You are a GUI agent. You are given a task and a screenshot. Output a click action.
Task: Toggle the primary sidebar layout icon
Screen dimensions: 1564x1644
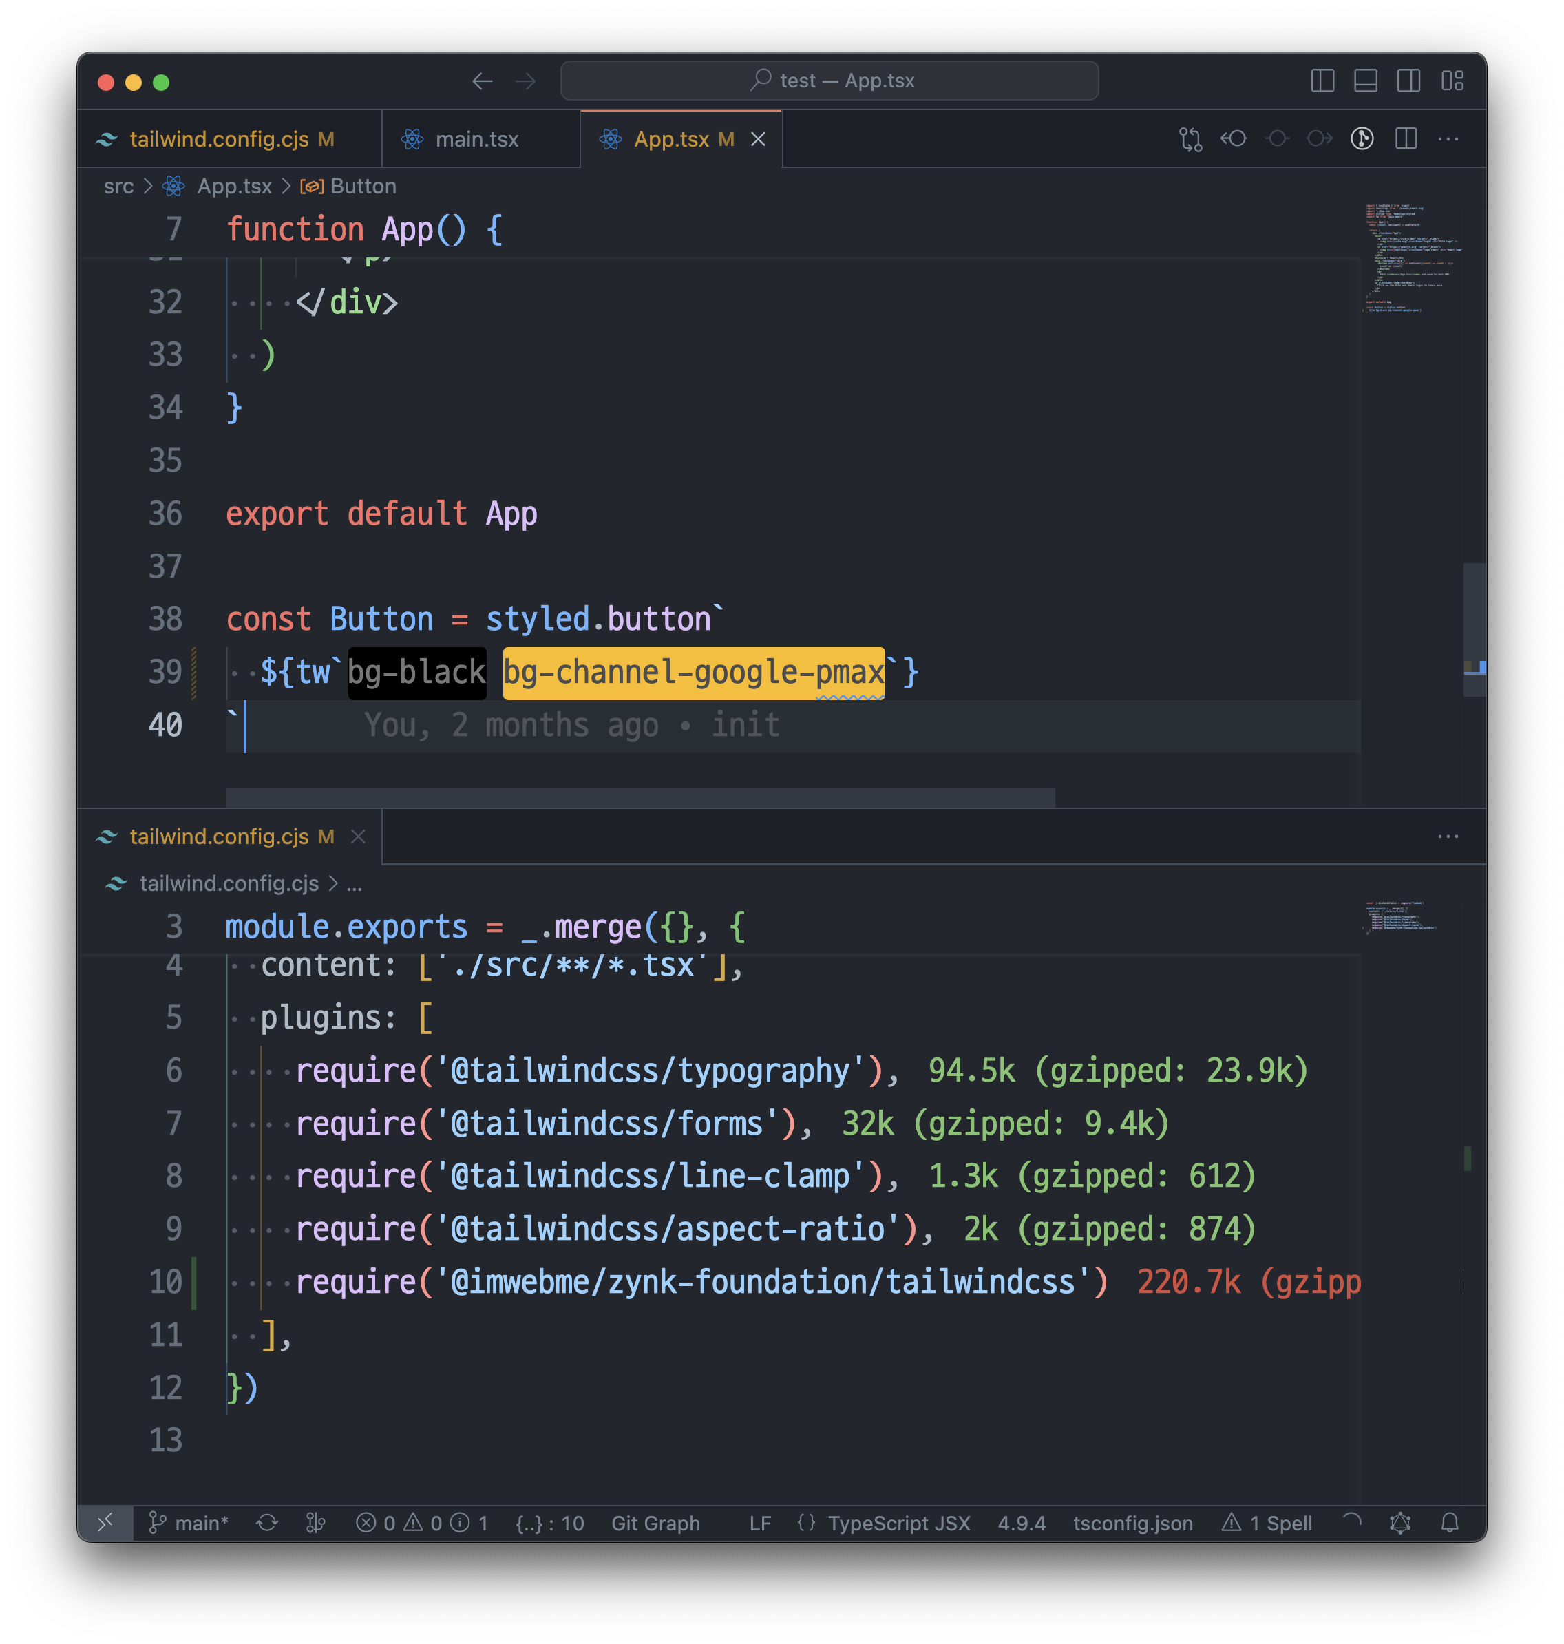pyautogui.click(x=1322, y=81)
